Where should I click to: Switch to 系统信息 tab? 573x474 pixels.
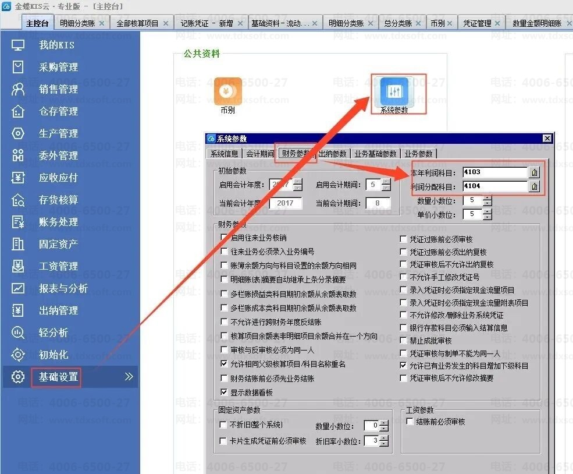pyautogui.click(x=224, y=154)
